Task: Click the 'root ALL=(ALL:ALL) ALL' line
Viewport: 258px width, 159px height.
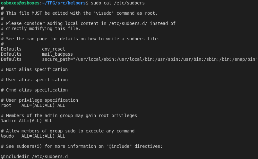Action: tap(33, 105)
